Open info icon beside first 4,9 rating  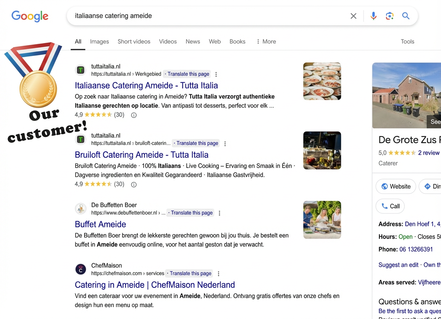[x=133, y=115]
